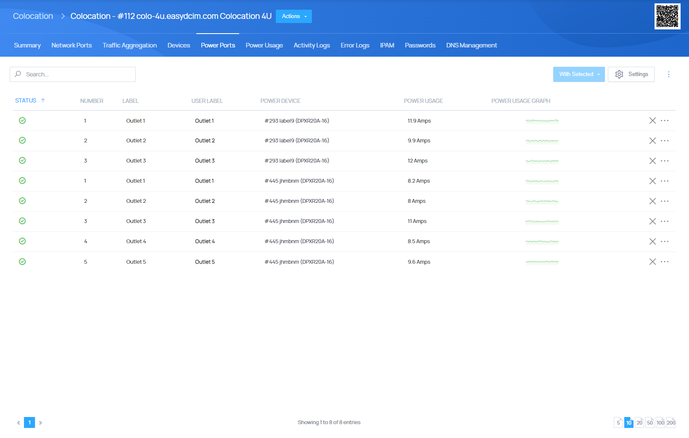Open more options for 8.2 Amps row
The height and width of the screenshot is (438, 689).
pos(665,181)
